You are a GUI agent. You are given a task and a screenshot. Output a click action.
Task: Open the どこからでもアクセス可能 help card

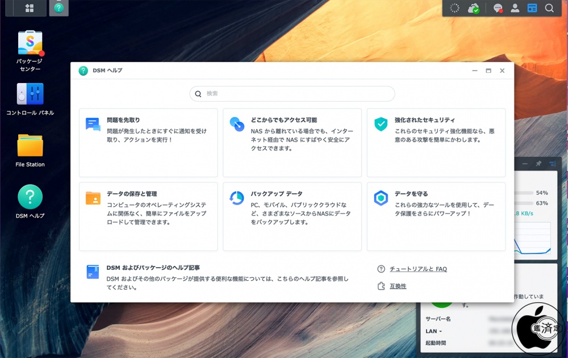click(x=292, y=143)
